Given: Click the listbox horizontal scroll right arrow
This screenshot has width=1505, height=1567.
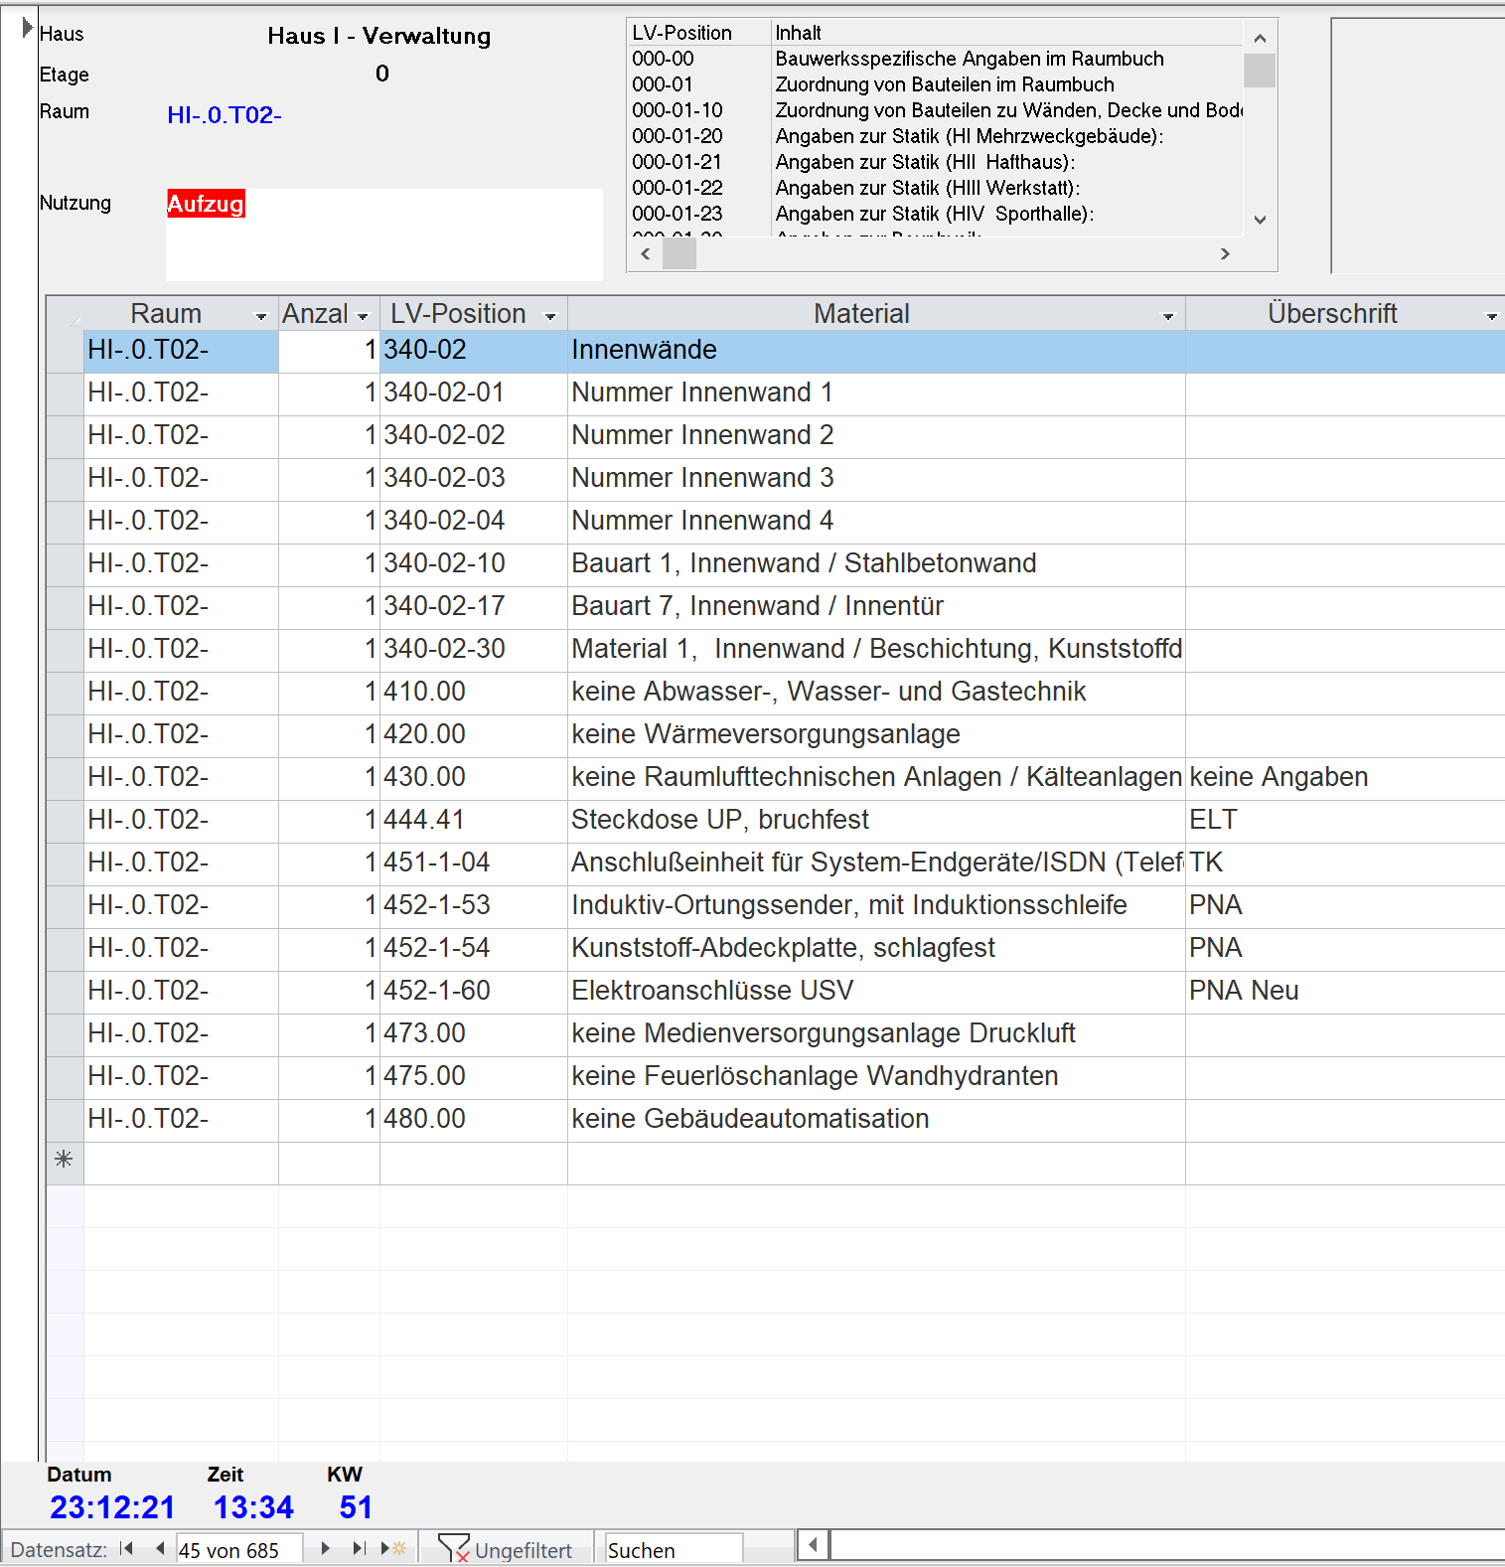Looking at the screenshot, I should (x=1225, y=253).
